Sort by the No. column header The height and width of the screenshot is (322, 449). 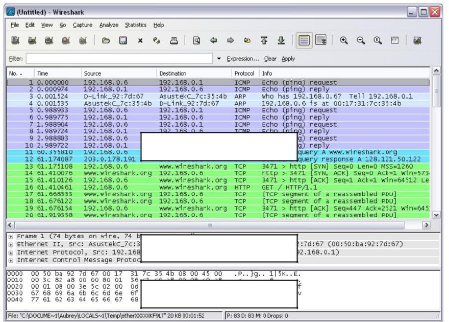point(20,74)
